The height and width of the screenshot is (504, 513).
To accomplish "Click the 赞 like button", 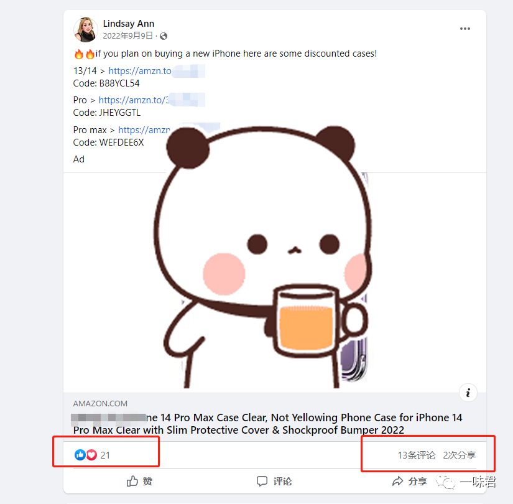I will pos(140,481).
